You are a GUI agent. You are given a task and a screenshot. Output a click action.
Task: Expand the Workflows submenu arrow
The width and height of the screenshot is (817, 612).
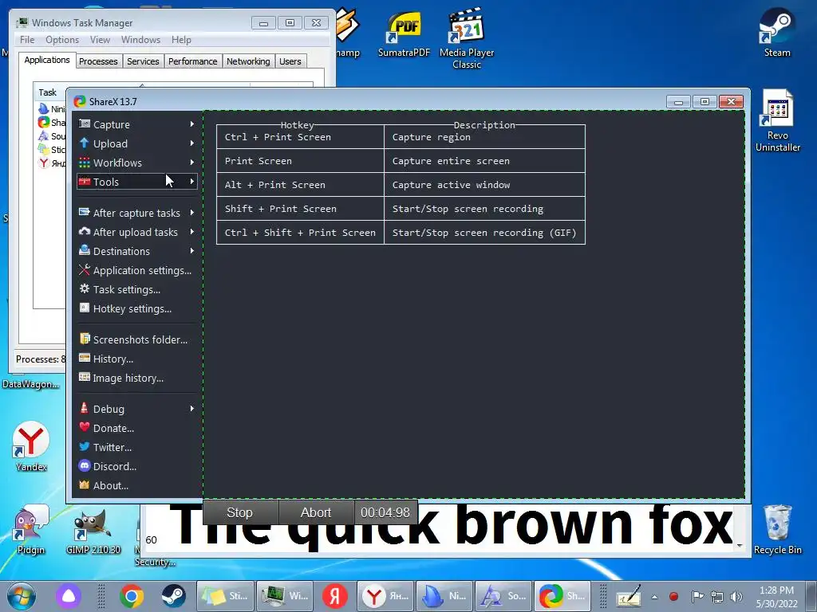point(191,163)
